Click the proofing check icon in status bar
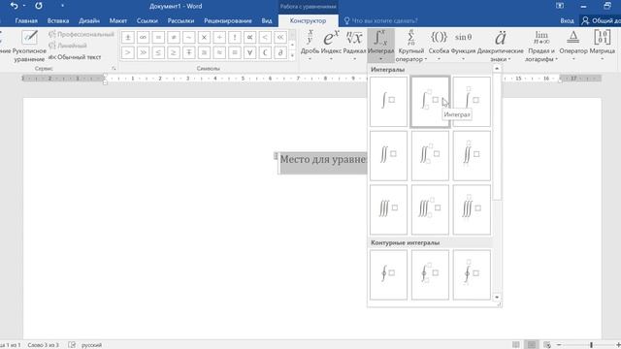This screenshot has height=349, width=621. pos(72,345)
